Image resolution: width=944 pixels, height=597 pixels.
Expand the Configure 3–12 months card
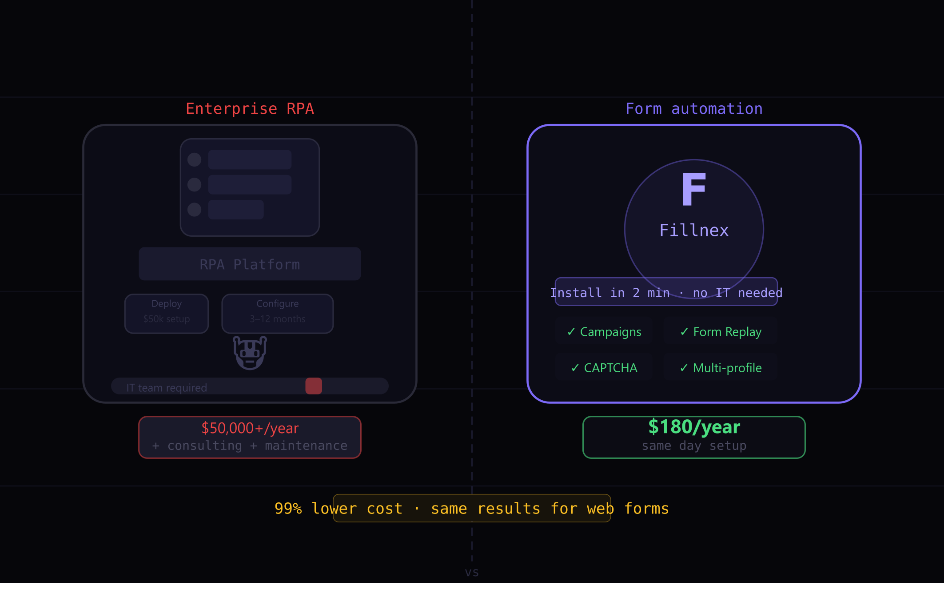[277, 313]
